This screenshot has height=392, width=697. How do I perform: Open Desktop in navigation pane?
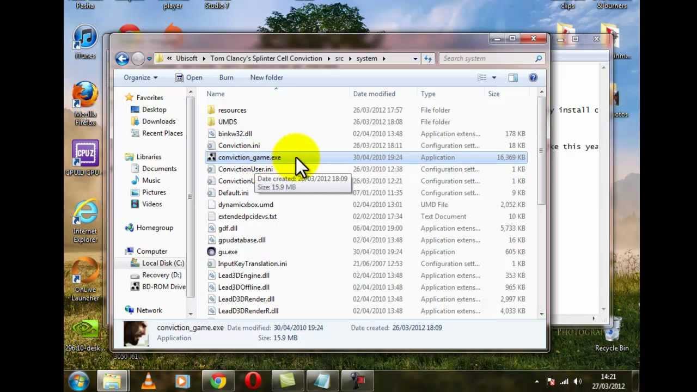pyautogui.click(x=154, y=109)
